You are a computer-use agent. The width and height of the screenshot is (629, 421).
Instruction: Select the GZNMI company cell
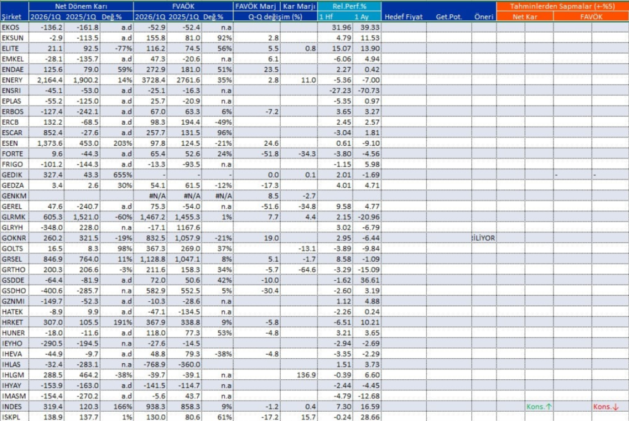(15, 301)
